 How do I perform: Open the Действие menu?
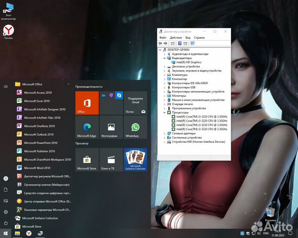176,37
